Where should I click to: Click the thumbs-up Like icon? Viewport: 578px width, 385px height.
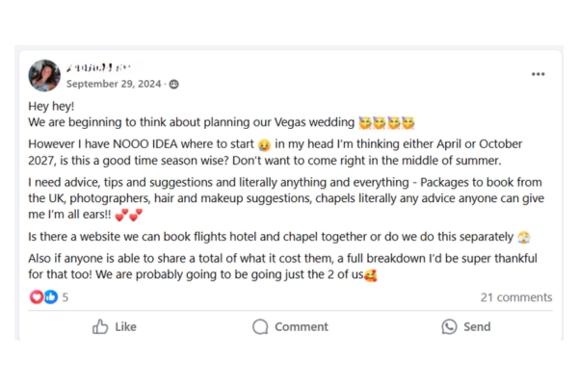point(100,327)
